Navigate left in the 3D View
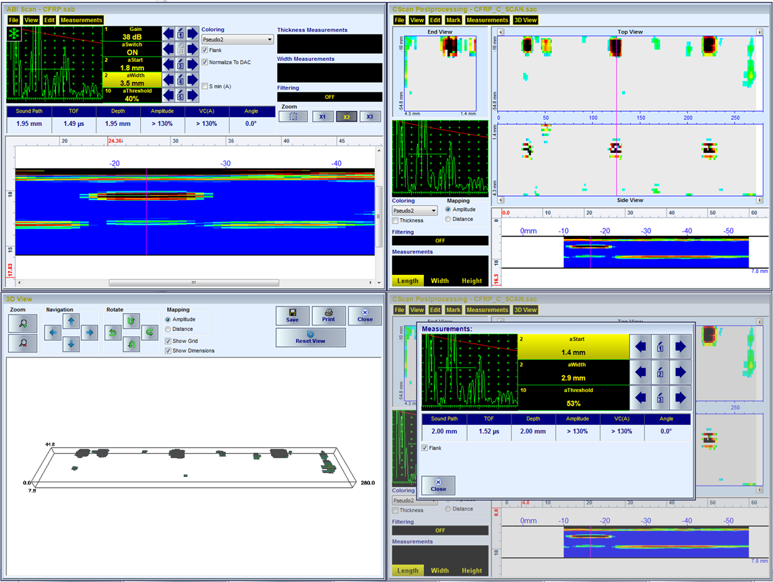Image resolution: width=773 pixels, height=582 pixels. coord(53,333)
